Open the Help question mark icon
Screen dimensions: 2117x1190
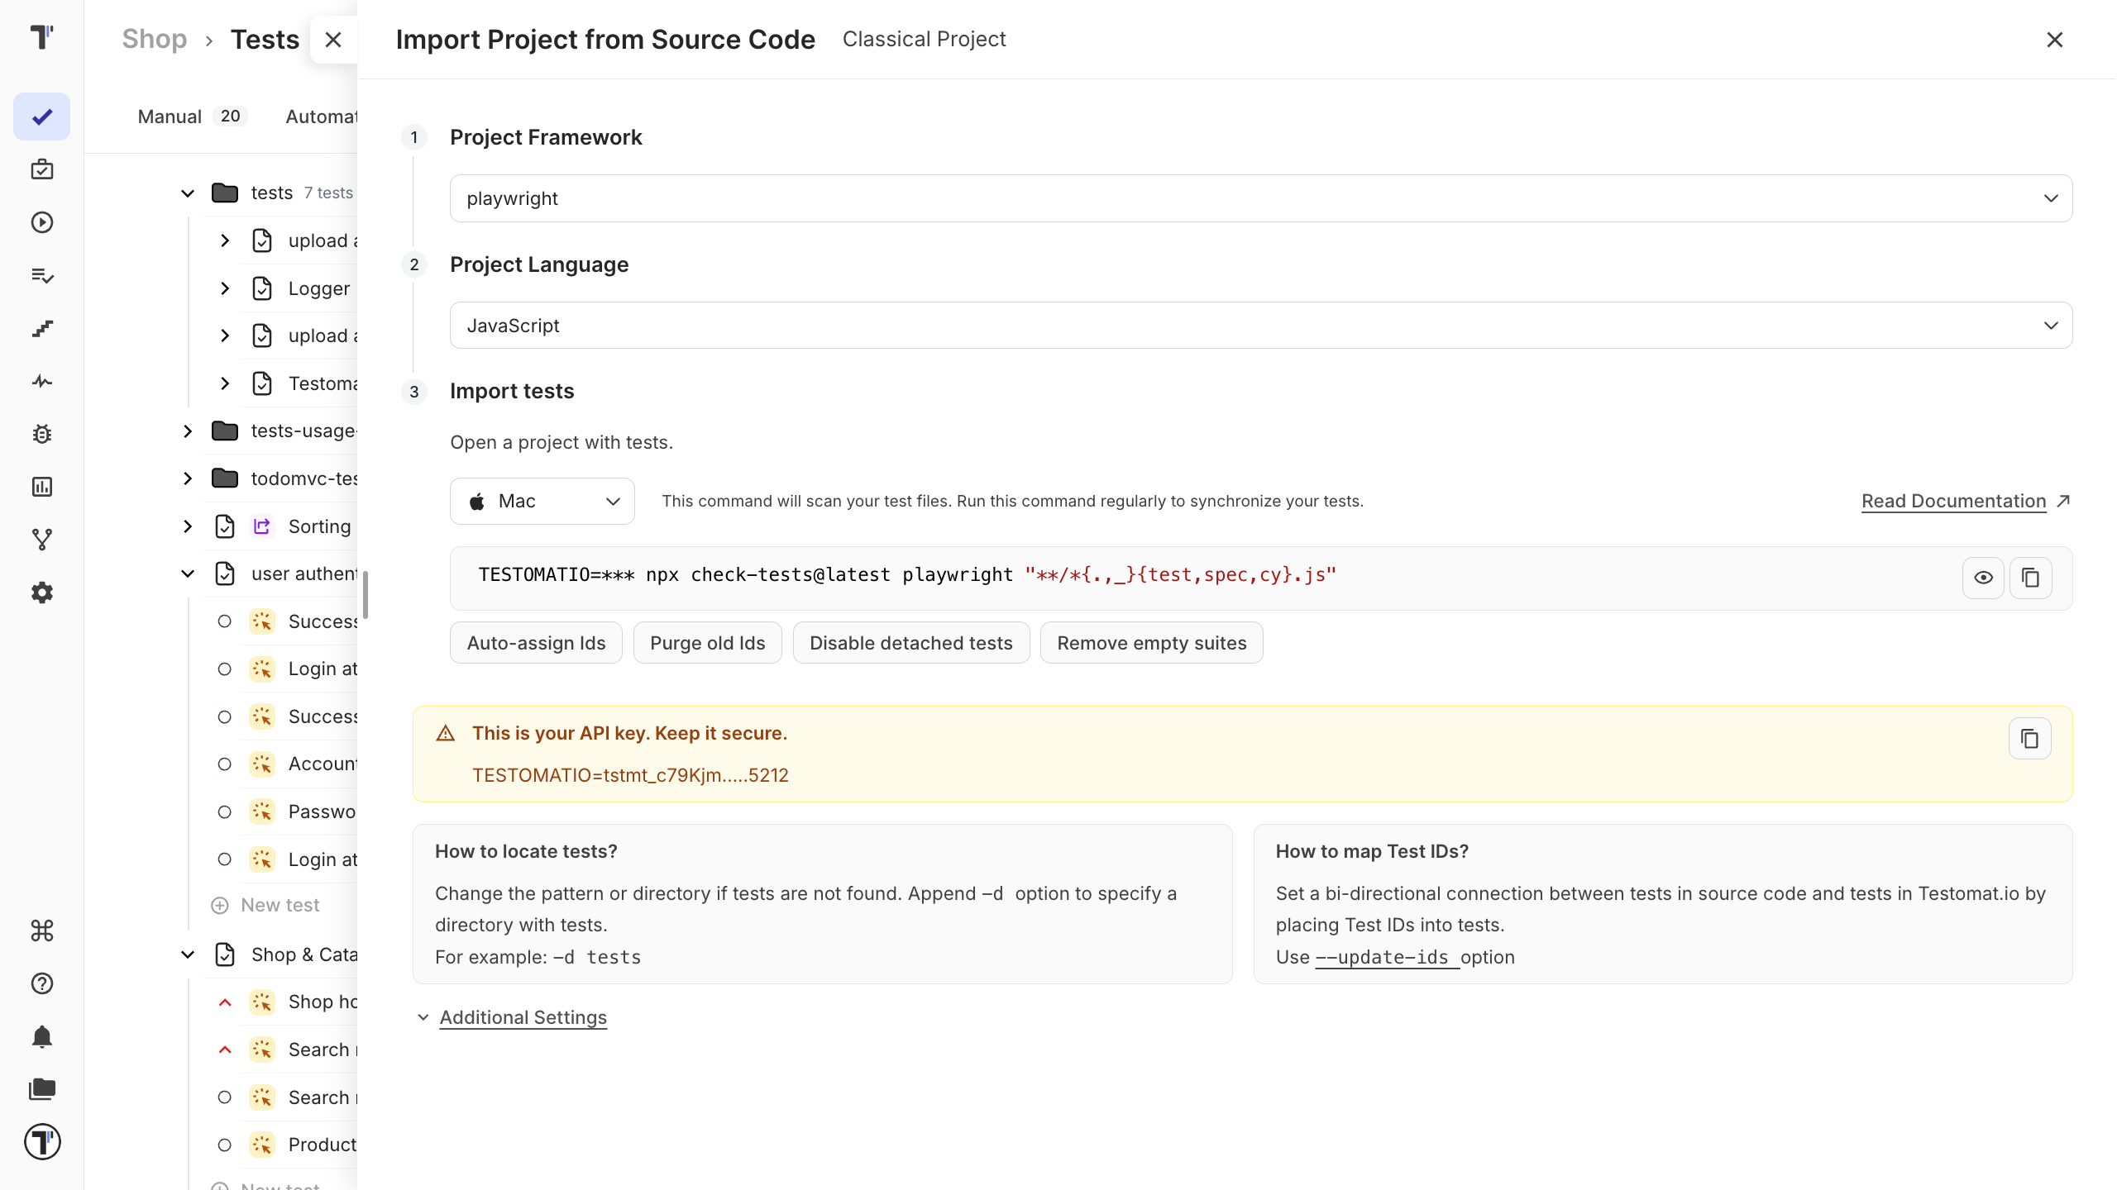click(x=42, y=983)
